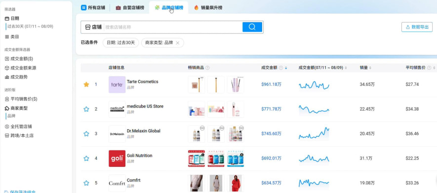View second best-selling product of Comfrt

tap(216, 183)
